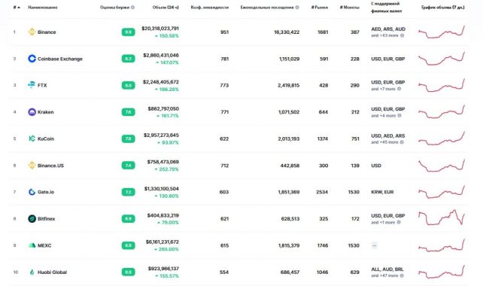Screen dimensions: 483x286
Task: Open Binance exchange page link
Action: click(x=47, y=32)
